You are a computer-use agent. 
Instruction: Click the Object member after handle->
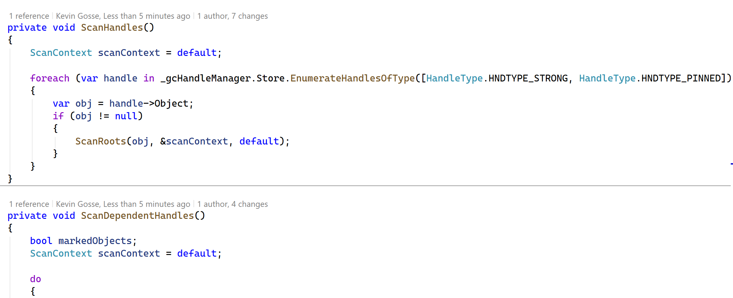(x=171, y=104)
